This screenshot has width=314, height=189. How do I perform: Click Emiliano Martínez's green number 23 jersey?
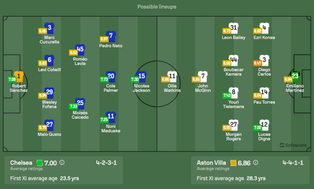pos(295,76)
